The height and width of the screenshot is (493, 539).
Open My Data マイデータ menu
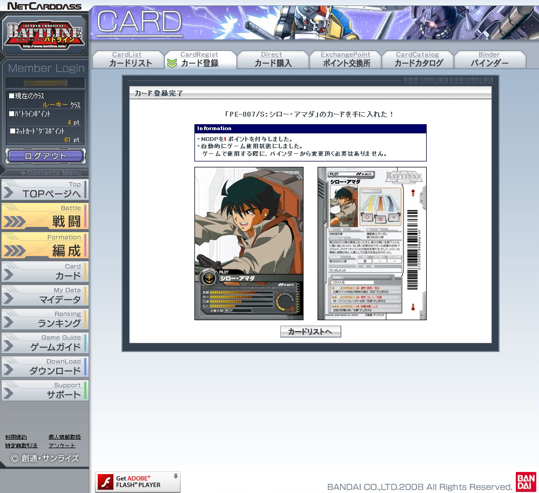(45, 295)
